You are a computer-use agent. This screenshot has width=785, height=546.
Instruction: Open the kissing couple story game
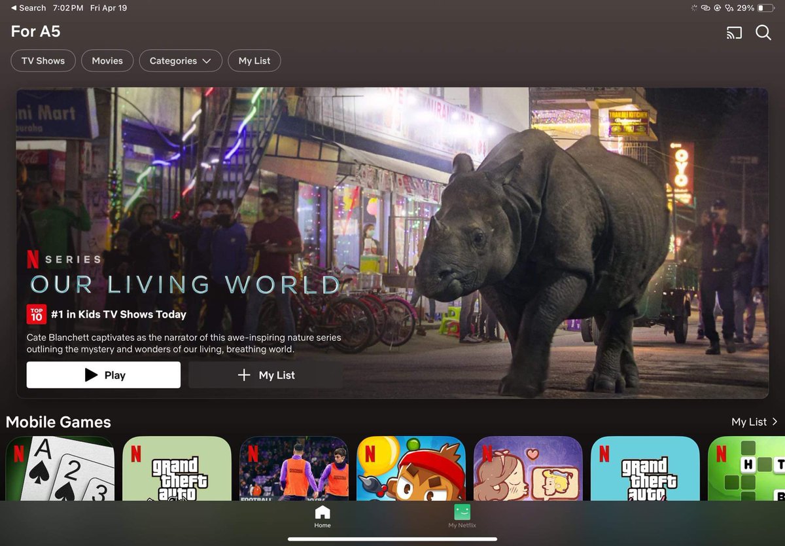[x=529, y=469]
